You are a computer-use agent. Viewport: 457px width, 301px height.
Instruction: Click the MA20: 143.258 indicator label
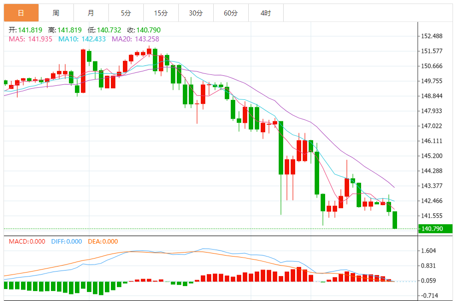click(135, 39)
